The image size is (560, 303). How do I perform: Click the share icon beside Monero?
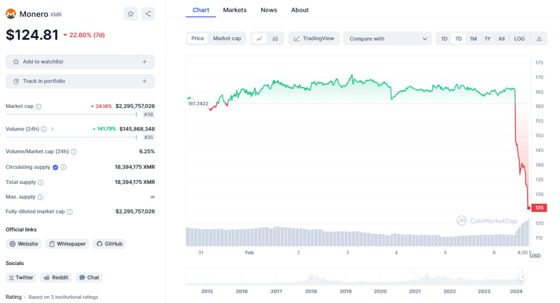point(148,14)
